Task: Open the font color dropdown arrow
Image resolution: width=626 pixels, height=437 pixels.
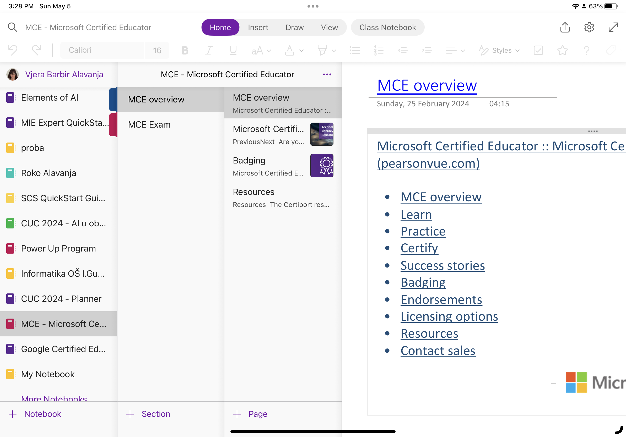Action: pos(301,51)
